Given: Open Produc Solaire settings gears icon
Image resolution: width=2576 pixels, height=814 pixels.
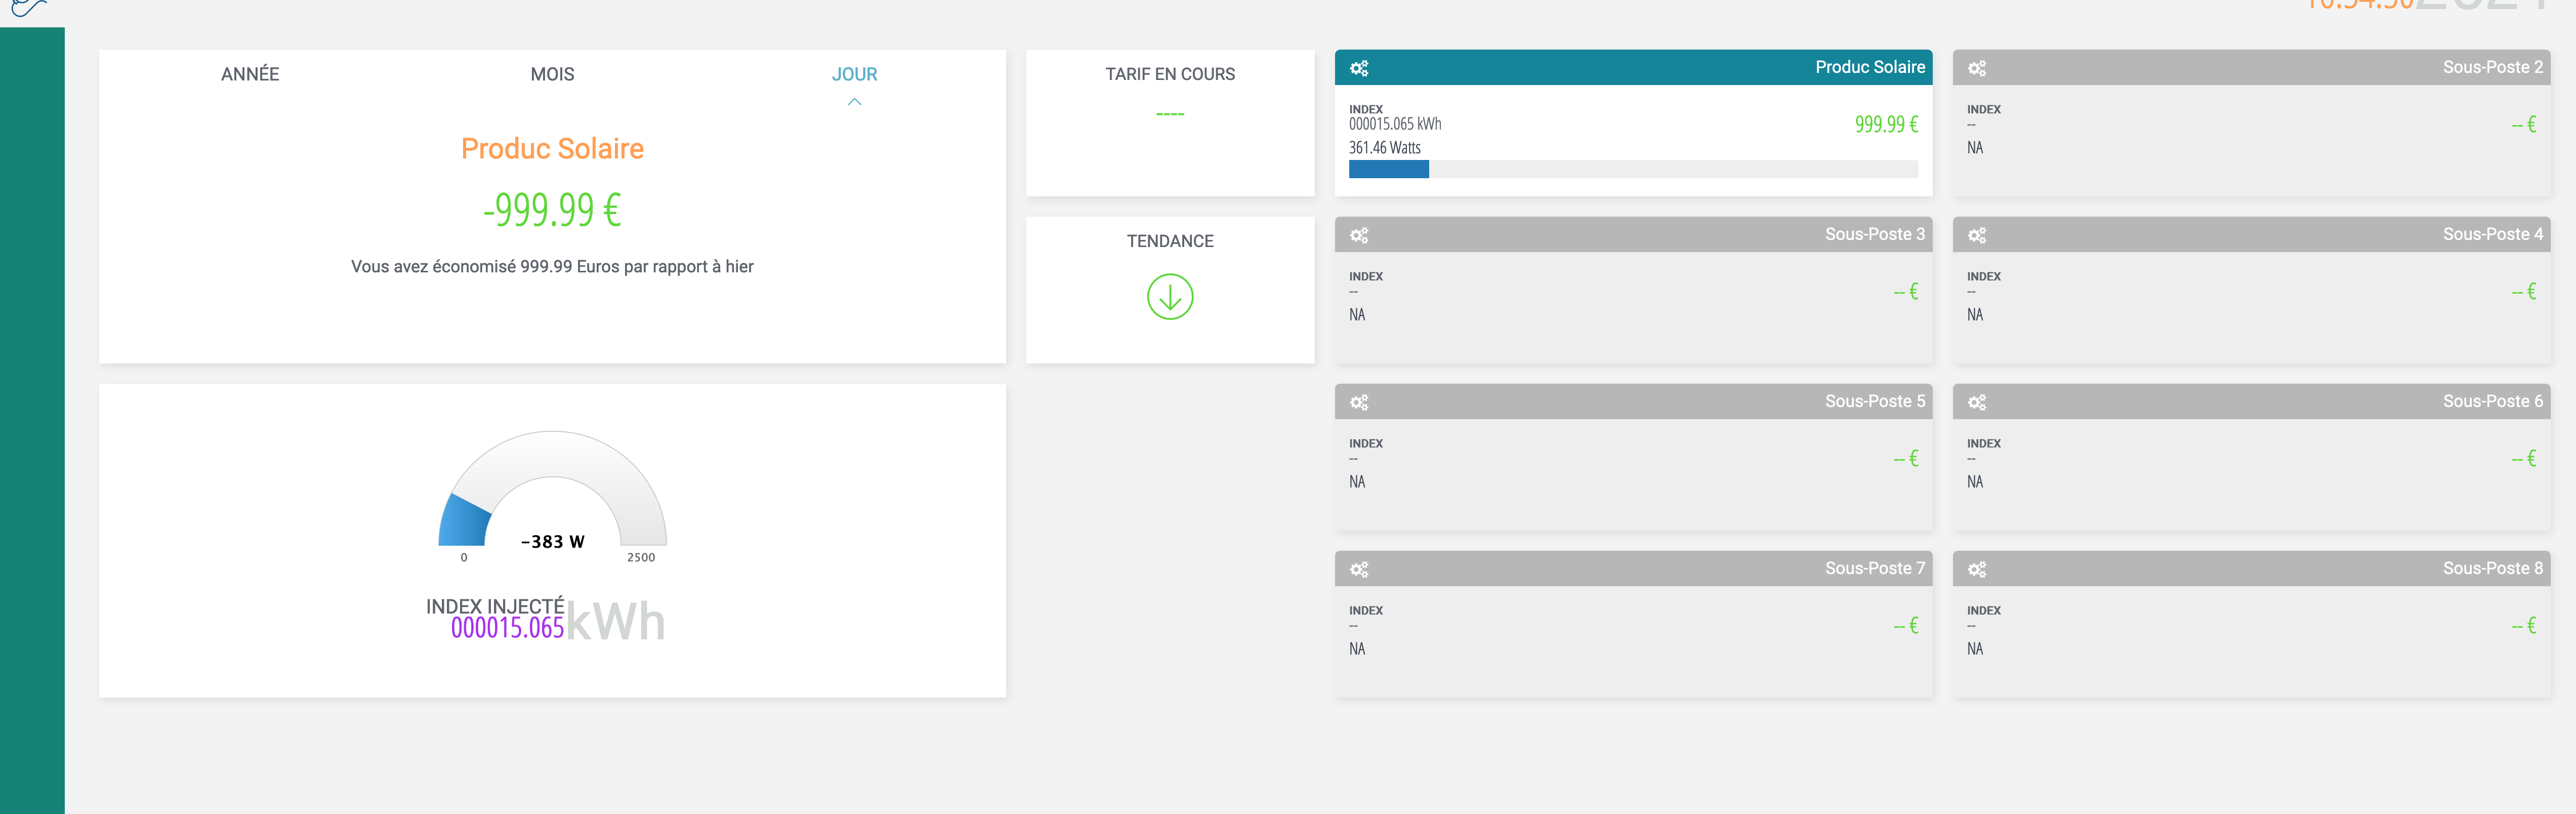Looking at the screenshot, I should [x=1358, y=68].
